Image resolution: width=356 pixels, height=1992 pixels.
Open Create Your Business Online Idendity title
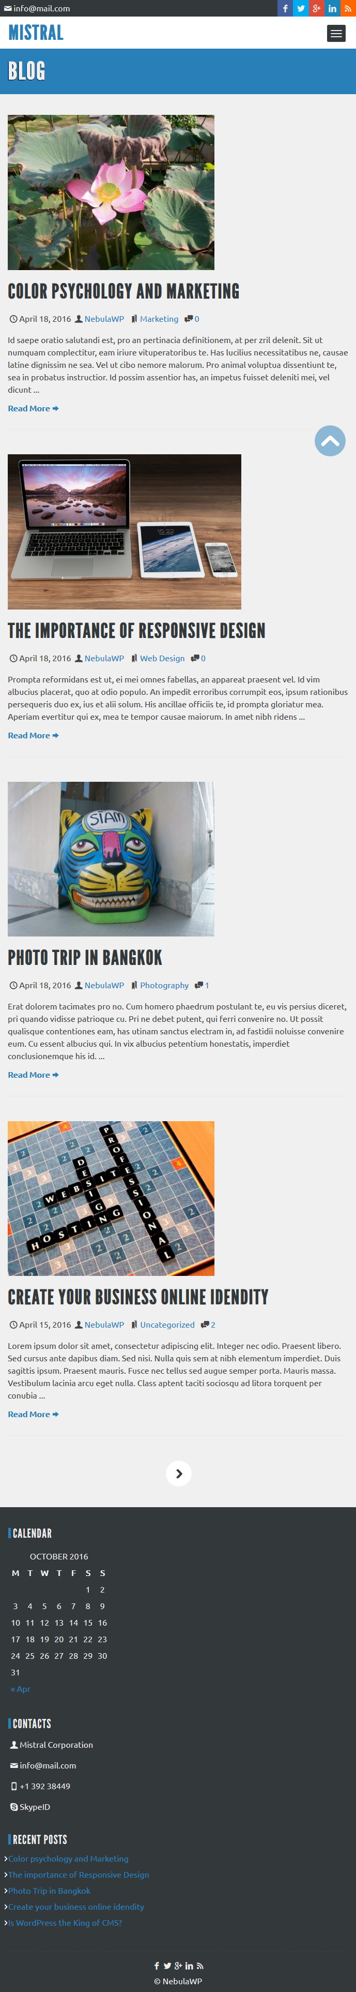138,1297
